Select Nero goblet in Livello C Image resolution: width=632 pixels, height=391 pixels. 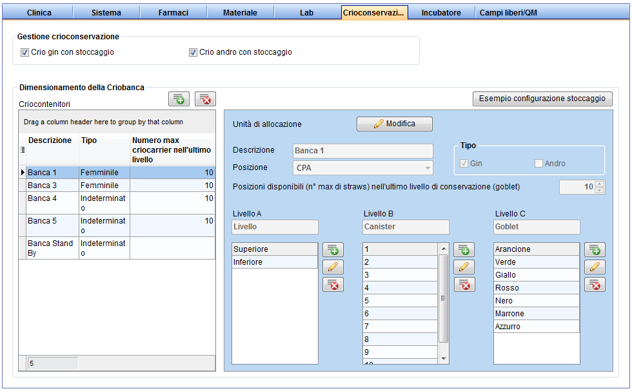point(537,301)
